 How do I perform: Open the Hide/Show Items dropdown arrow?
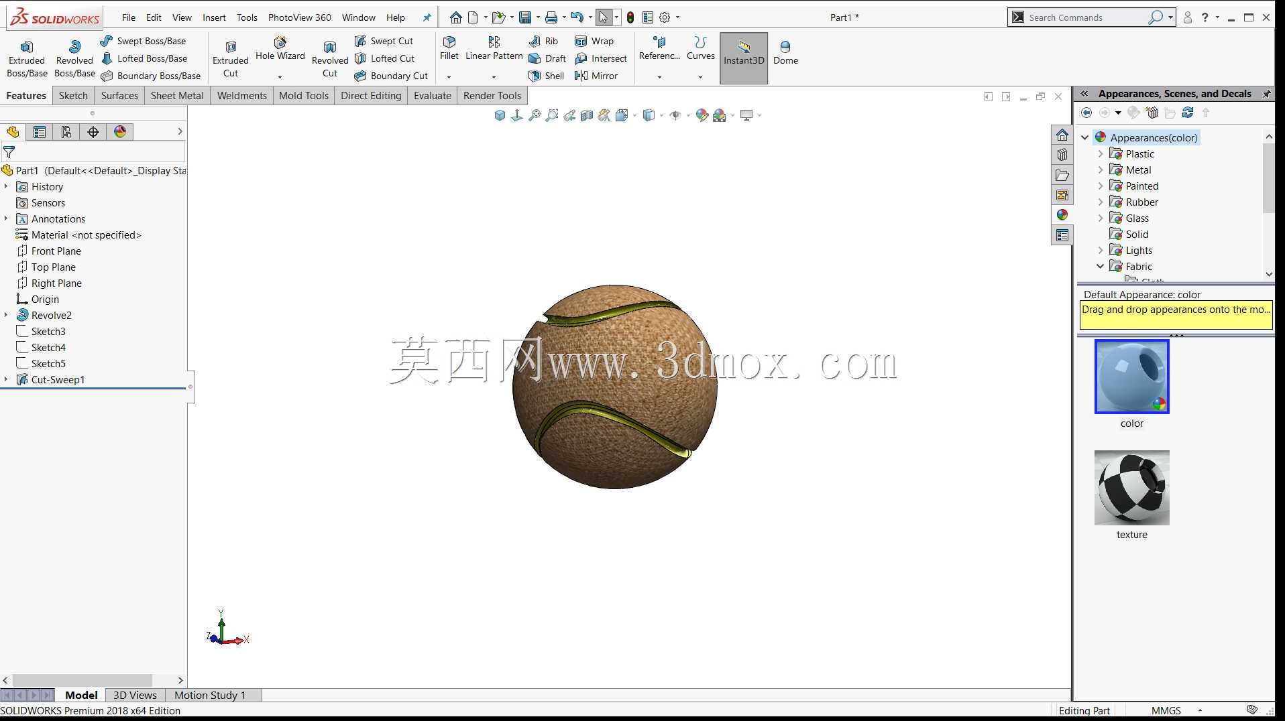coord(688,115)
